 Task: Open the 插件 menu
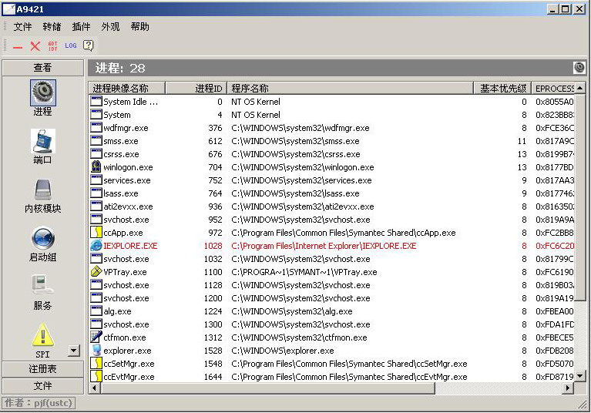[x=81, y=27]
